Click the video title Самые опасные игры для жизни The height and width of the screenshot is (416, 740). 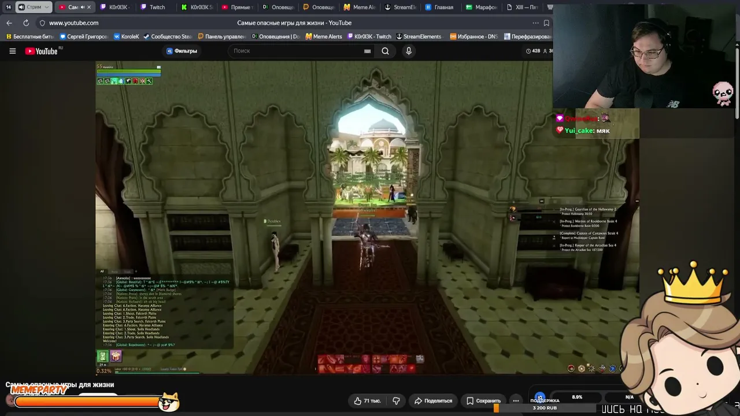tap(60, 385)
